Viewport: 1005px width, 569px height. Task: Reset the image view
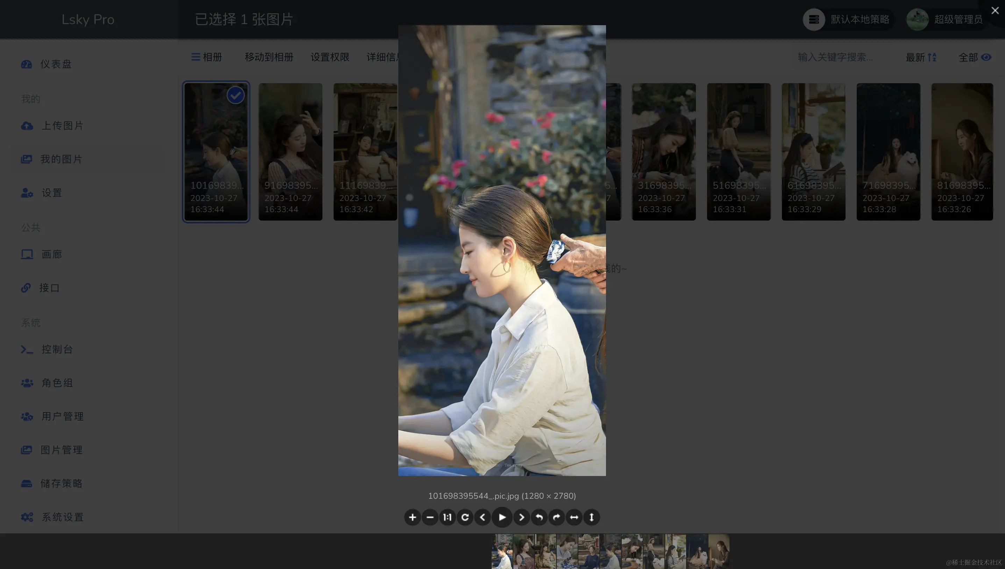coord(465,517)
